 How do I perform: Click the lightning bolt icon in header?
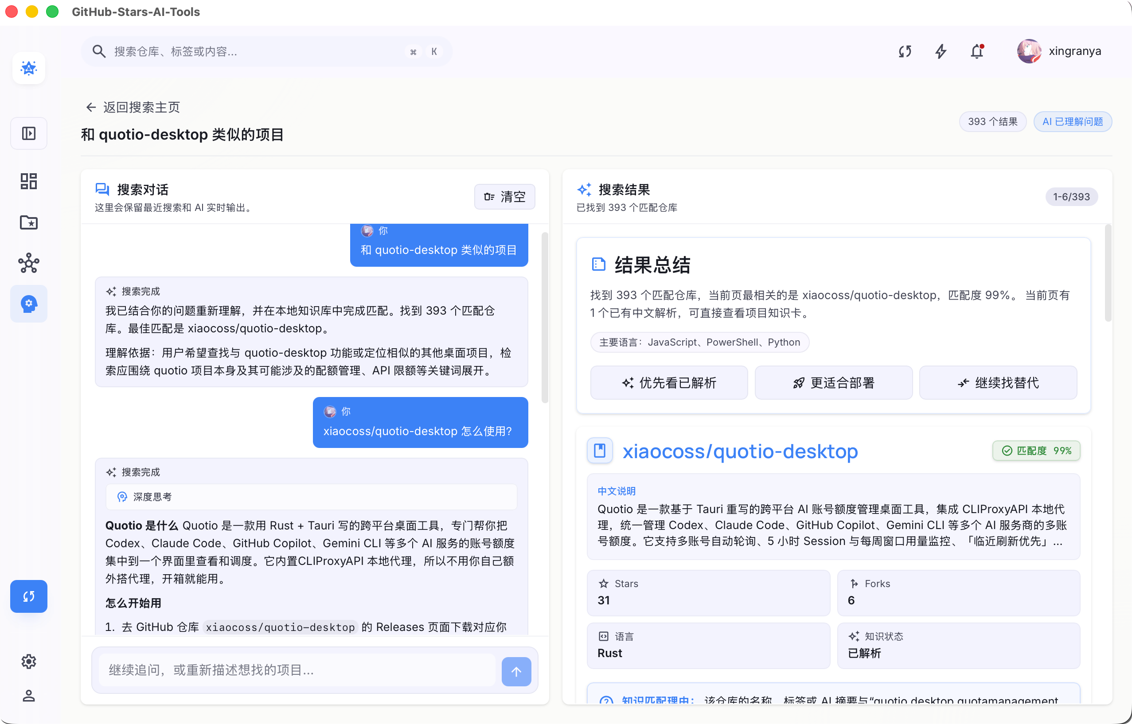click(941, 51)
